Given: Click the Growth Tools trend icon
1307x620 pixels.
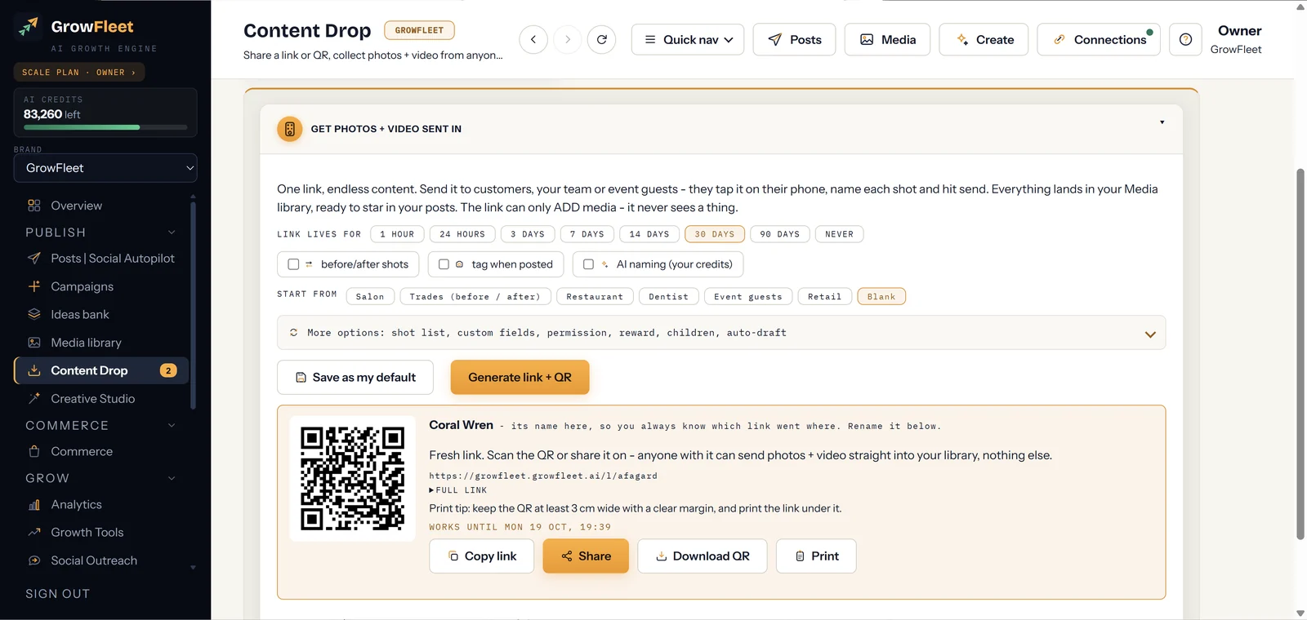Looking at the screenshot, I should pyautogui.click(x=34, y=533).
